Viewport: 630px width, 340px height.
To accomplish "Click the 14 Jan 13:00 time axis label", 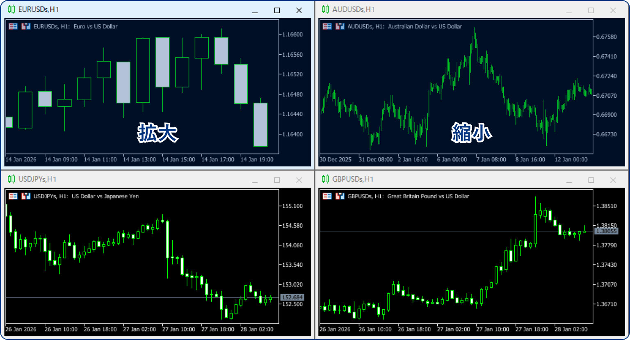I will 139,160.
